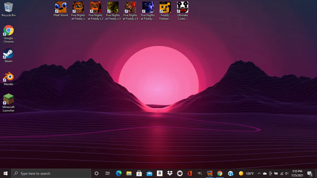The width and height of the screenshot is (317, 178).
Task: Open the OneDrive cloud tray icon
Action: pos(265,173)
